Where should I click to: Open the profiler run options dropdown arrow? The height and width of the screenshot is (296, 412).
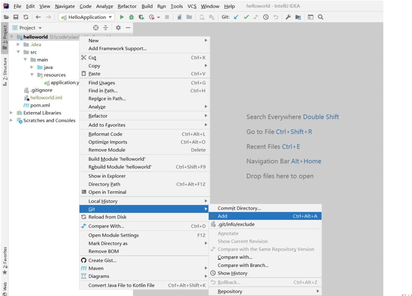[x=159, y=17]
